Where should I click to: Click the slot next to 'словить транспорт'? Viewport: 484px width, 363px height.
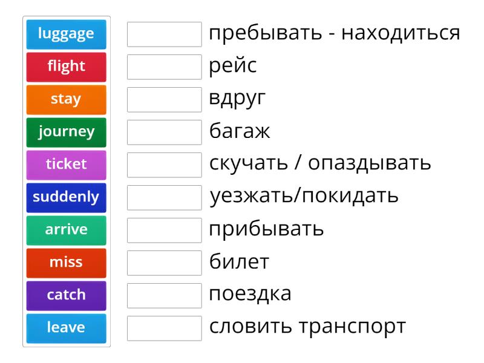165,329
